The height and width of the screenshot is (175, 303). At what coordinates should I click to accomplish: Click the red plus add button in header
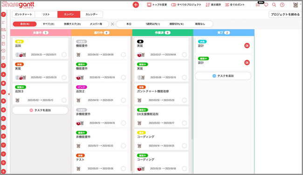pyautogui.click(x=136, y=5)
